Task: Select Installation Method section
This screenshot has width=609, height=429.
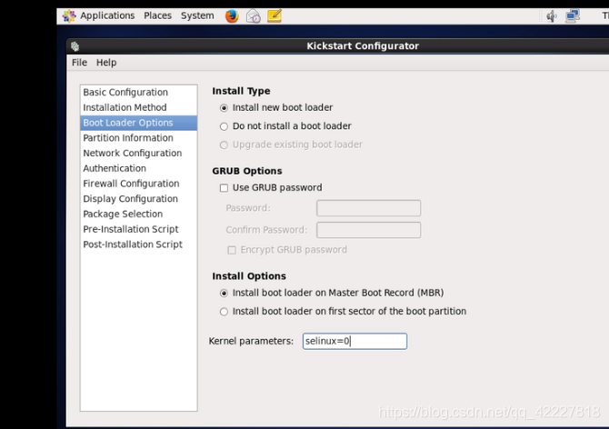Action: point(139,107)
